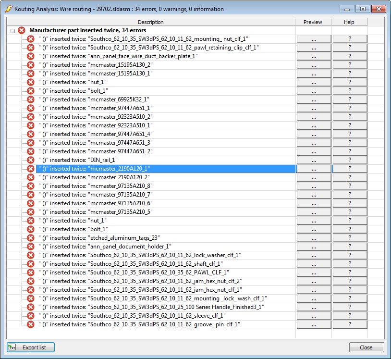Open preview for mcmaster_97135A210_7 row
Screen dimensions: 391x359
[x=314, y=195]
